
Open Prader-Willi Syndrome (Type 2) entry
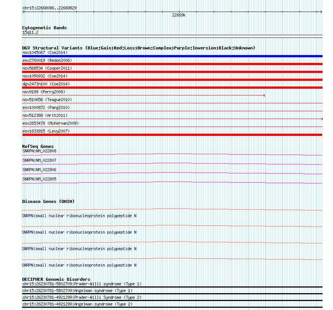click(82, 298)
